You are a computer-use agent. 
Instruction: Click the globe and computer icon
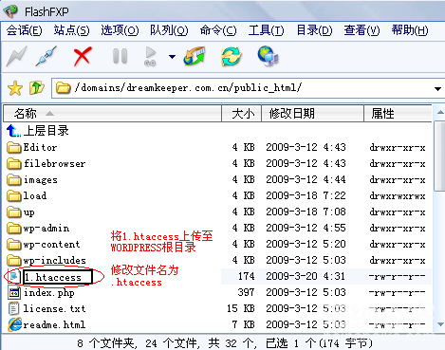268,56
